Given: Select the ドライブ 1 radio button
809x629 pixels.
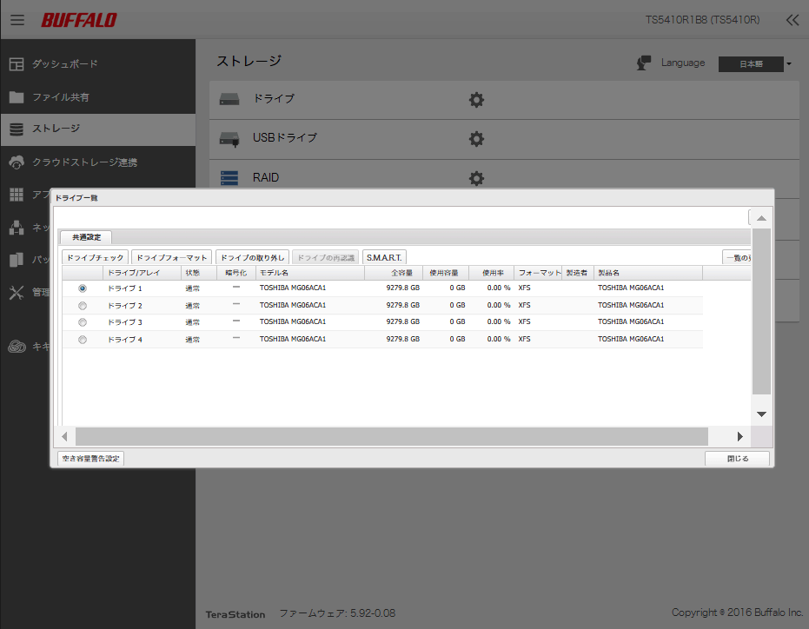Looking at the screenshot, I should [x=83, y=288].
